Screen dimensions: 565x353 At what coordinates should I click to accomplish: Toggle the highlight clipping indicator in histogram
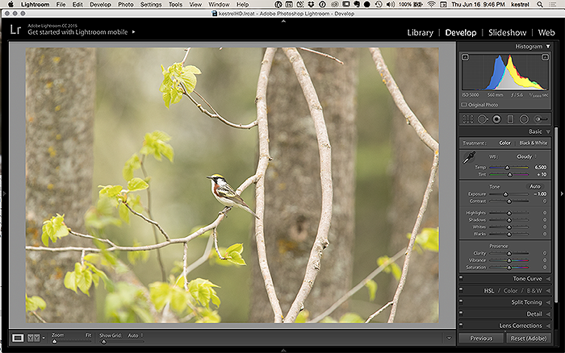pyautogui.click(x=545, y=57)
